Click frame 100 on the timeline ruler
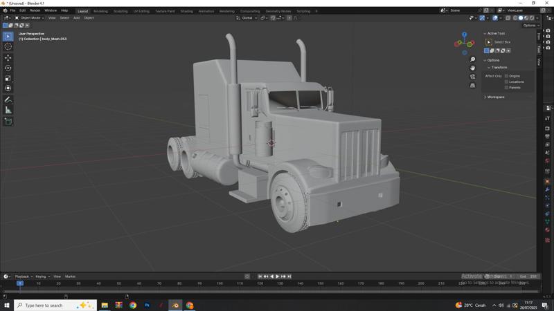The width and height of the screenshot is (554, 311). point(220,283)
